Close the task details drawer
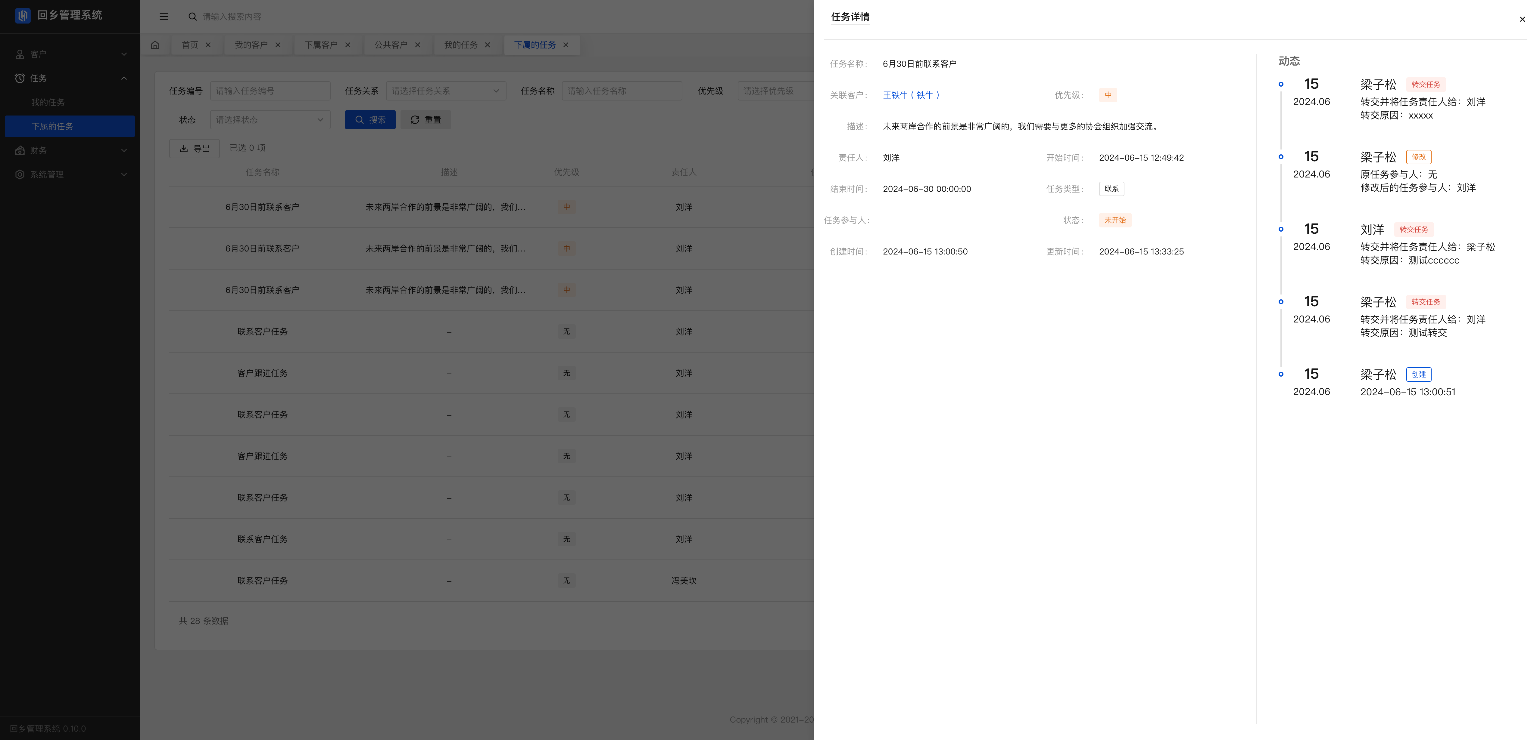The height and width of the screenshot is (740, 1537). point(1522,19)
